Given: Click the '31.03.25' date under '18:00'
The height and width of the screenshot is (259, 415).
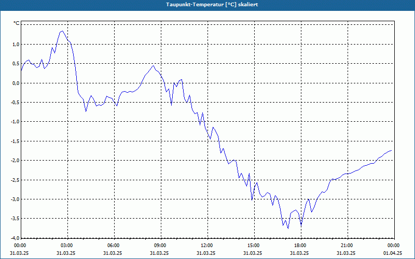Looking at the screenshot, I should tap(299, 253).
